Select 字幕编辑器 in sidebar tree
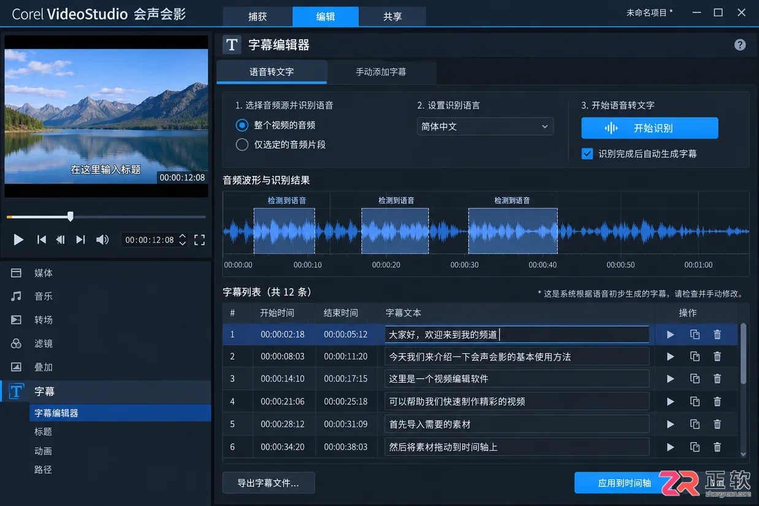The width and height of the screenshot is (759, 506). 120,413
